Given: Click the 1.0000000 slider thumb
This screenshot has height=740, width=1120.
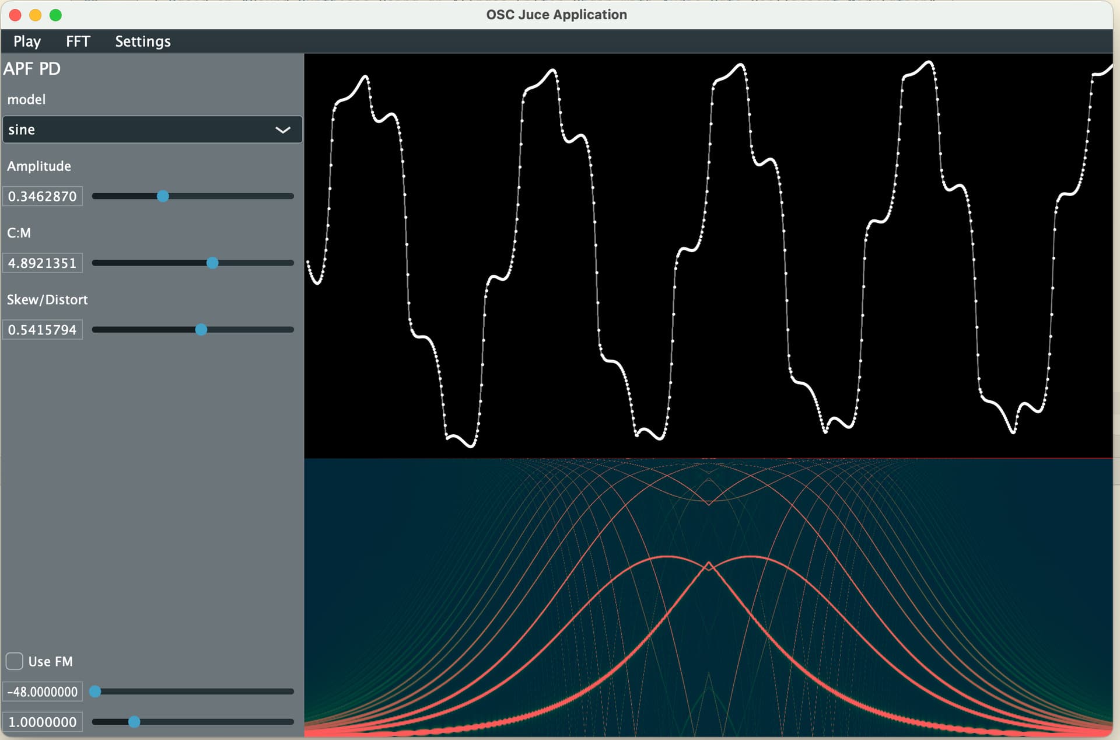Looking at the screenshot, I should click(134, 722).
